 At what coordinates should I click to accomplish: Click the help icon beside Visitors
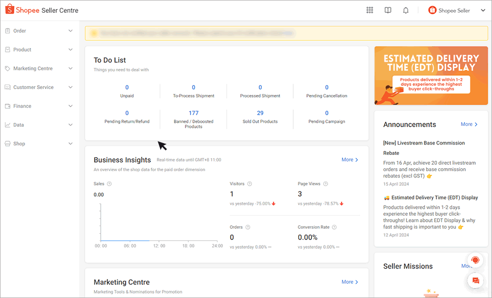249,184
